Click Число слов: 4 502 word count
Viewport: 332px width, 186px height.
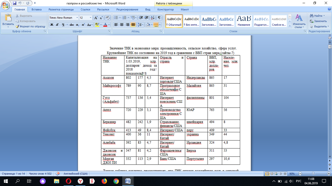tap(40, 174)
